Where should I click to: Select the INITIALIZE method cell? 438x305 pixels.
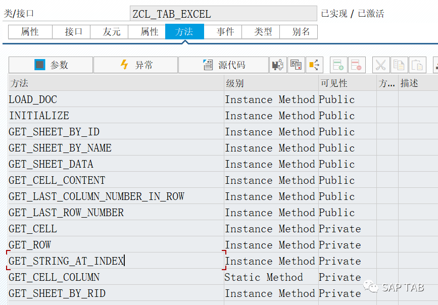[x=116, y=116]
